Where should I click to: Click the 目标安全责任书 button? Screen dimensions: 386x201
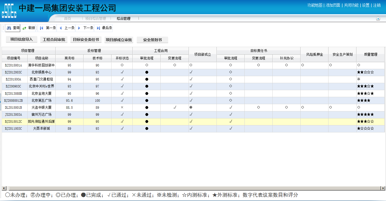(x=86, y=40)
